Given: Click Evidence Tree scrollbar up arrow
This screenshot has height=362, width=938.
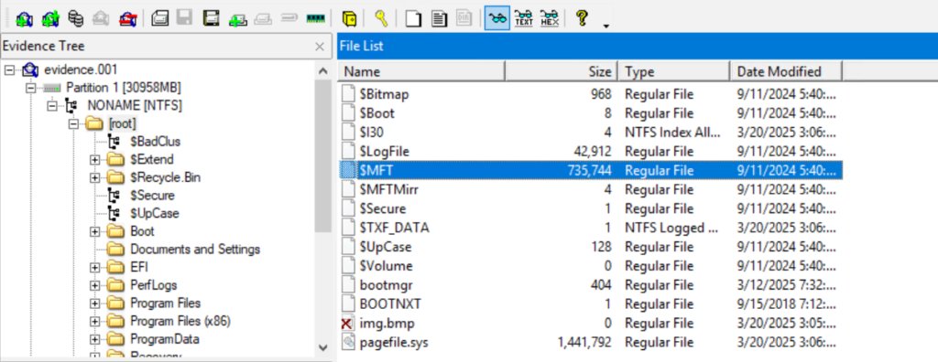Looking at the screenshot, I should click(x=323, y=71).
